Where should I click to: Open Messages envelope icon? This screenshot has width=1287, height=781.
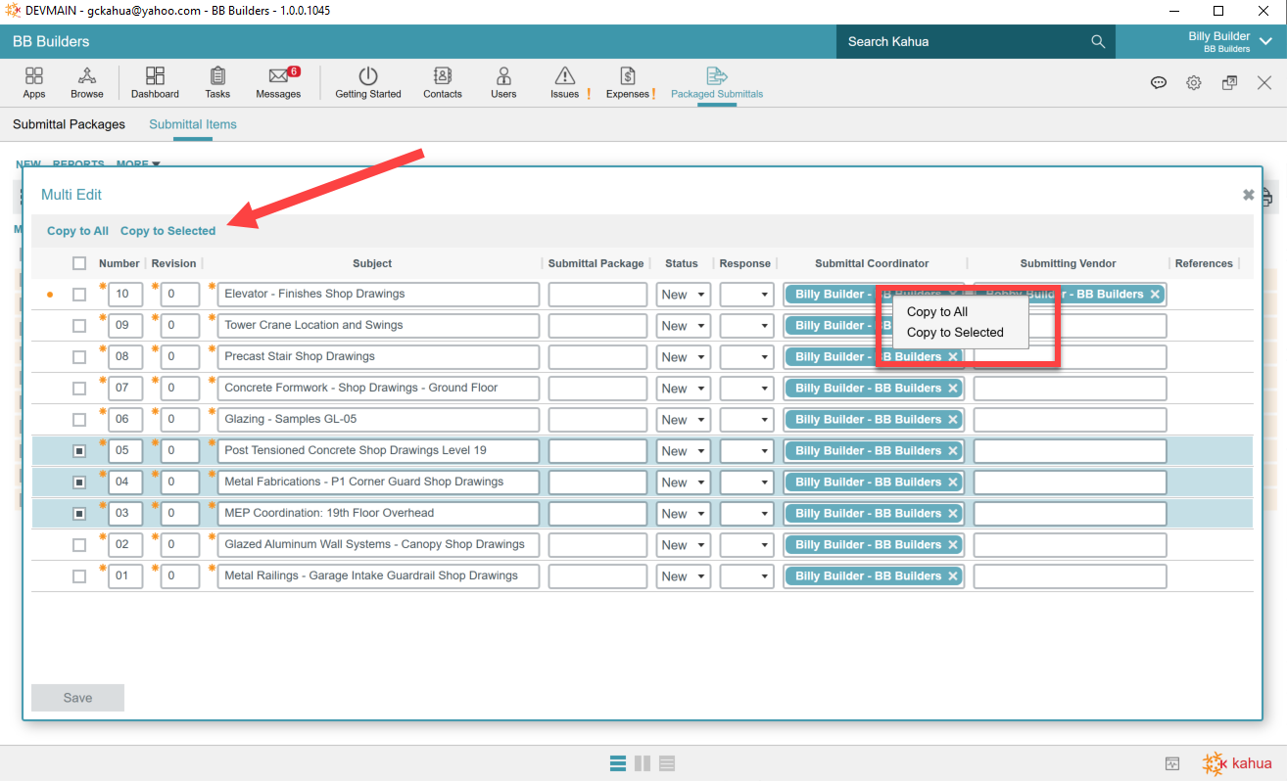[279, 77]
